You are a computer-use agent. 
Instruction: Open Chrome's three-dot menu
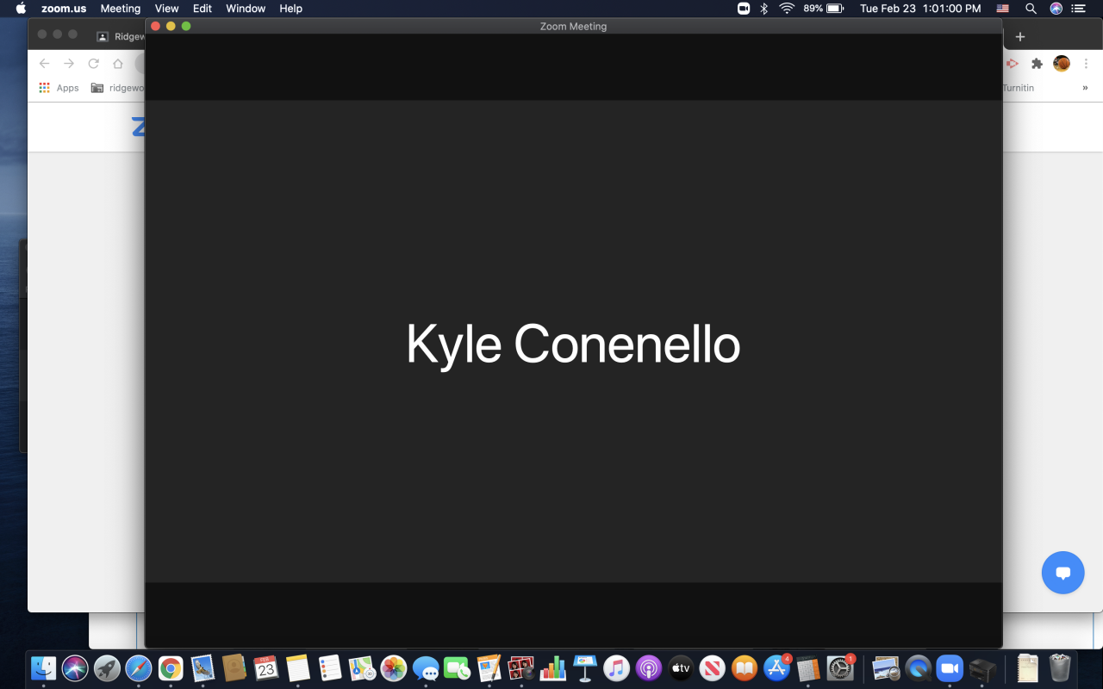pos(1086,64)
